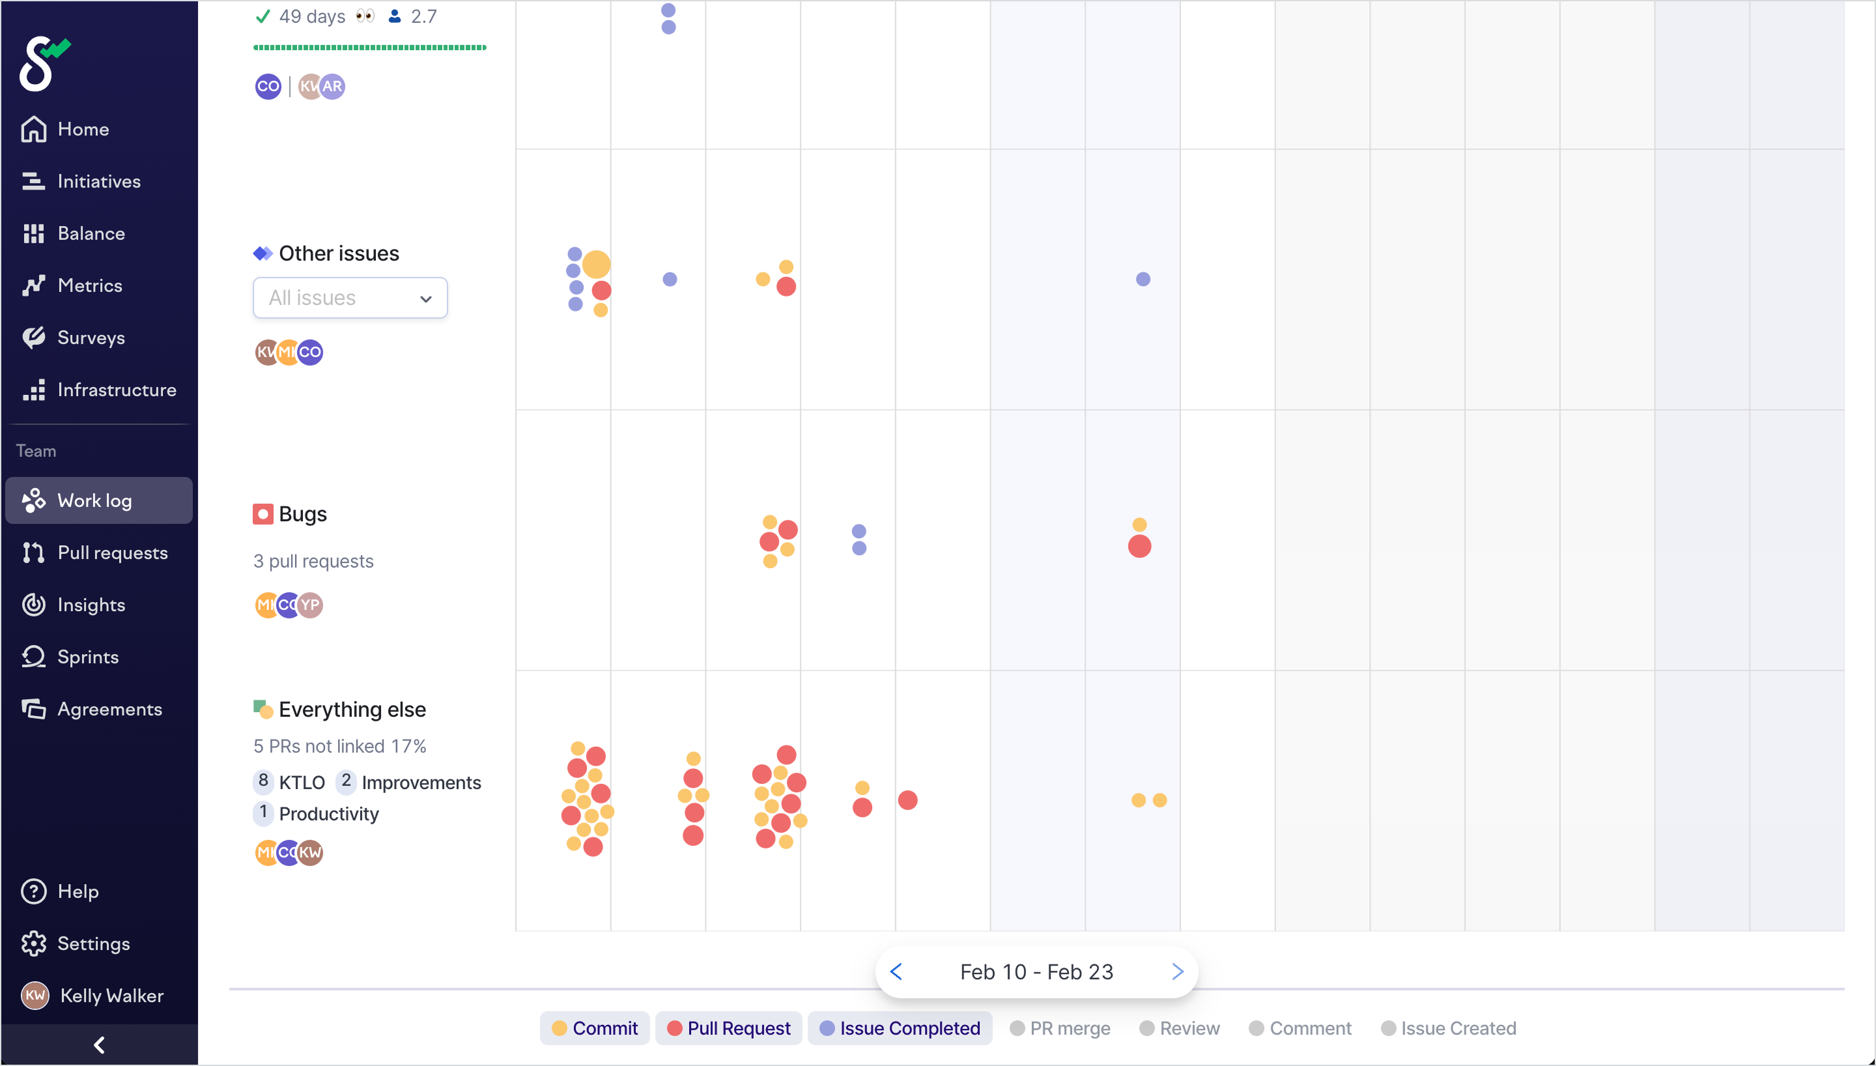Image resolution: width=1876 pixels, height=1066 pixels.
Task: Click the Swarmia logo icon
Action: (44, 64)
